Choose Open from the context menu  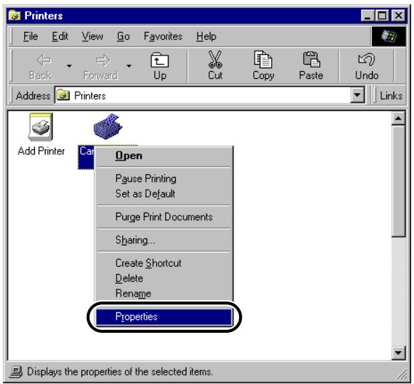pyautogui.click(x=164, y=156)
